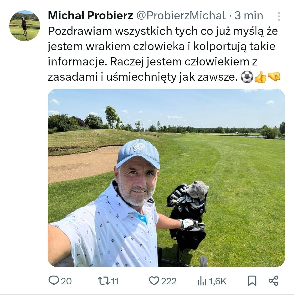
Task: Click the Michał Probierz display name
Action: coord(91,16)
